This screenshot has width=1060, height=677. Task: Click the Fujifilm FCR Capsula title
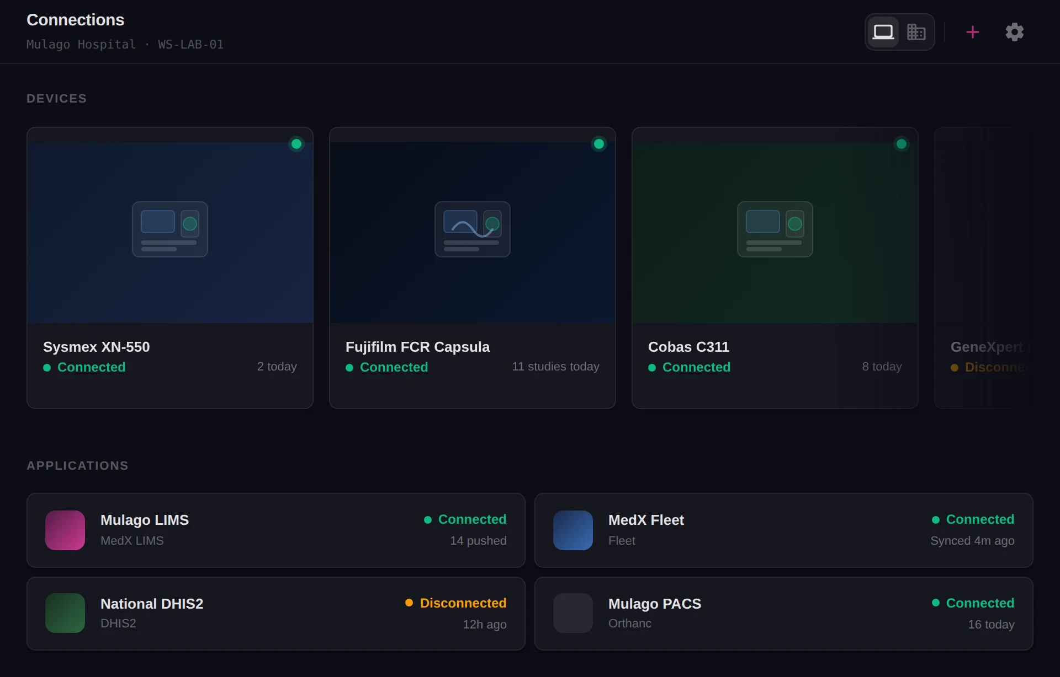coord(417,347)
